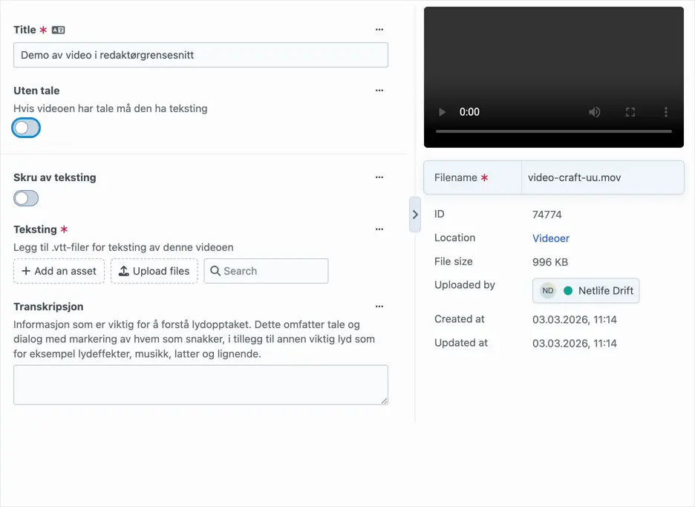Mute the video preview audio

pyautogui.click(x=595, y=111)
